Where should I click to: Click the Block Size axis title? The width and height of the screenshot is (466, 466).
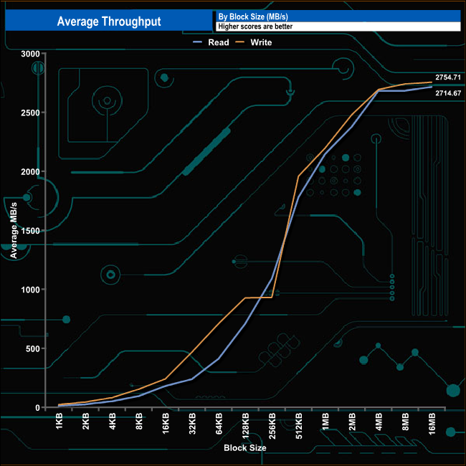(x=245, y=447)
